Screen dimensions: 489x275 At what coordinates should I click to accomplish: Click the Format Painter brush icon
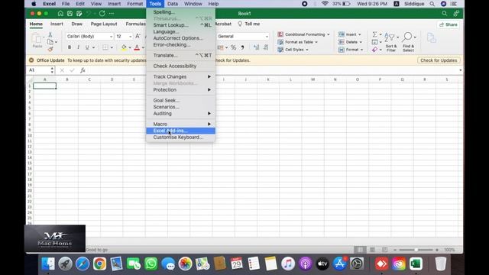pyautogui.click(x=50, y=49)
